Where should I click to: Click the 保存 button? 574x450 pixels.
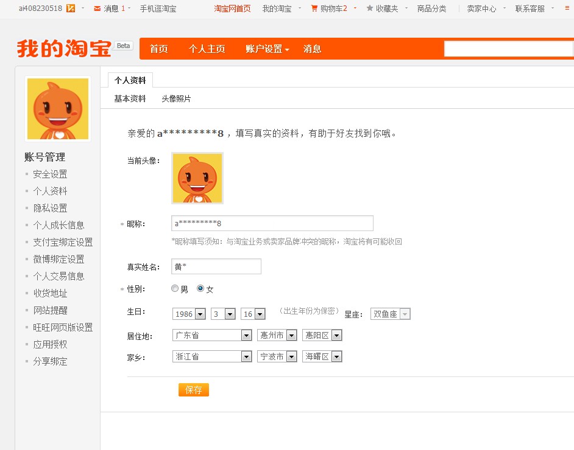click(x=194, y=390)
